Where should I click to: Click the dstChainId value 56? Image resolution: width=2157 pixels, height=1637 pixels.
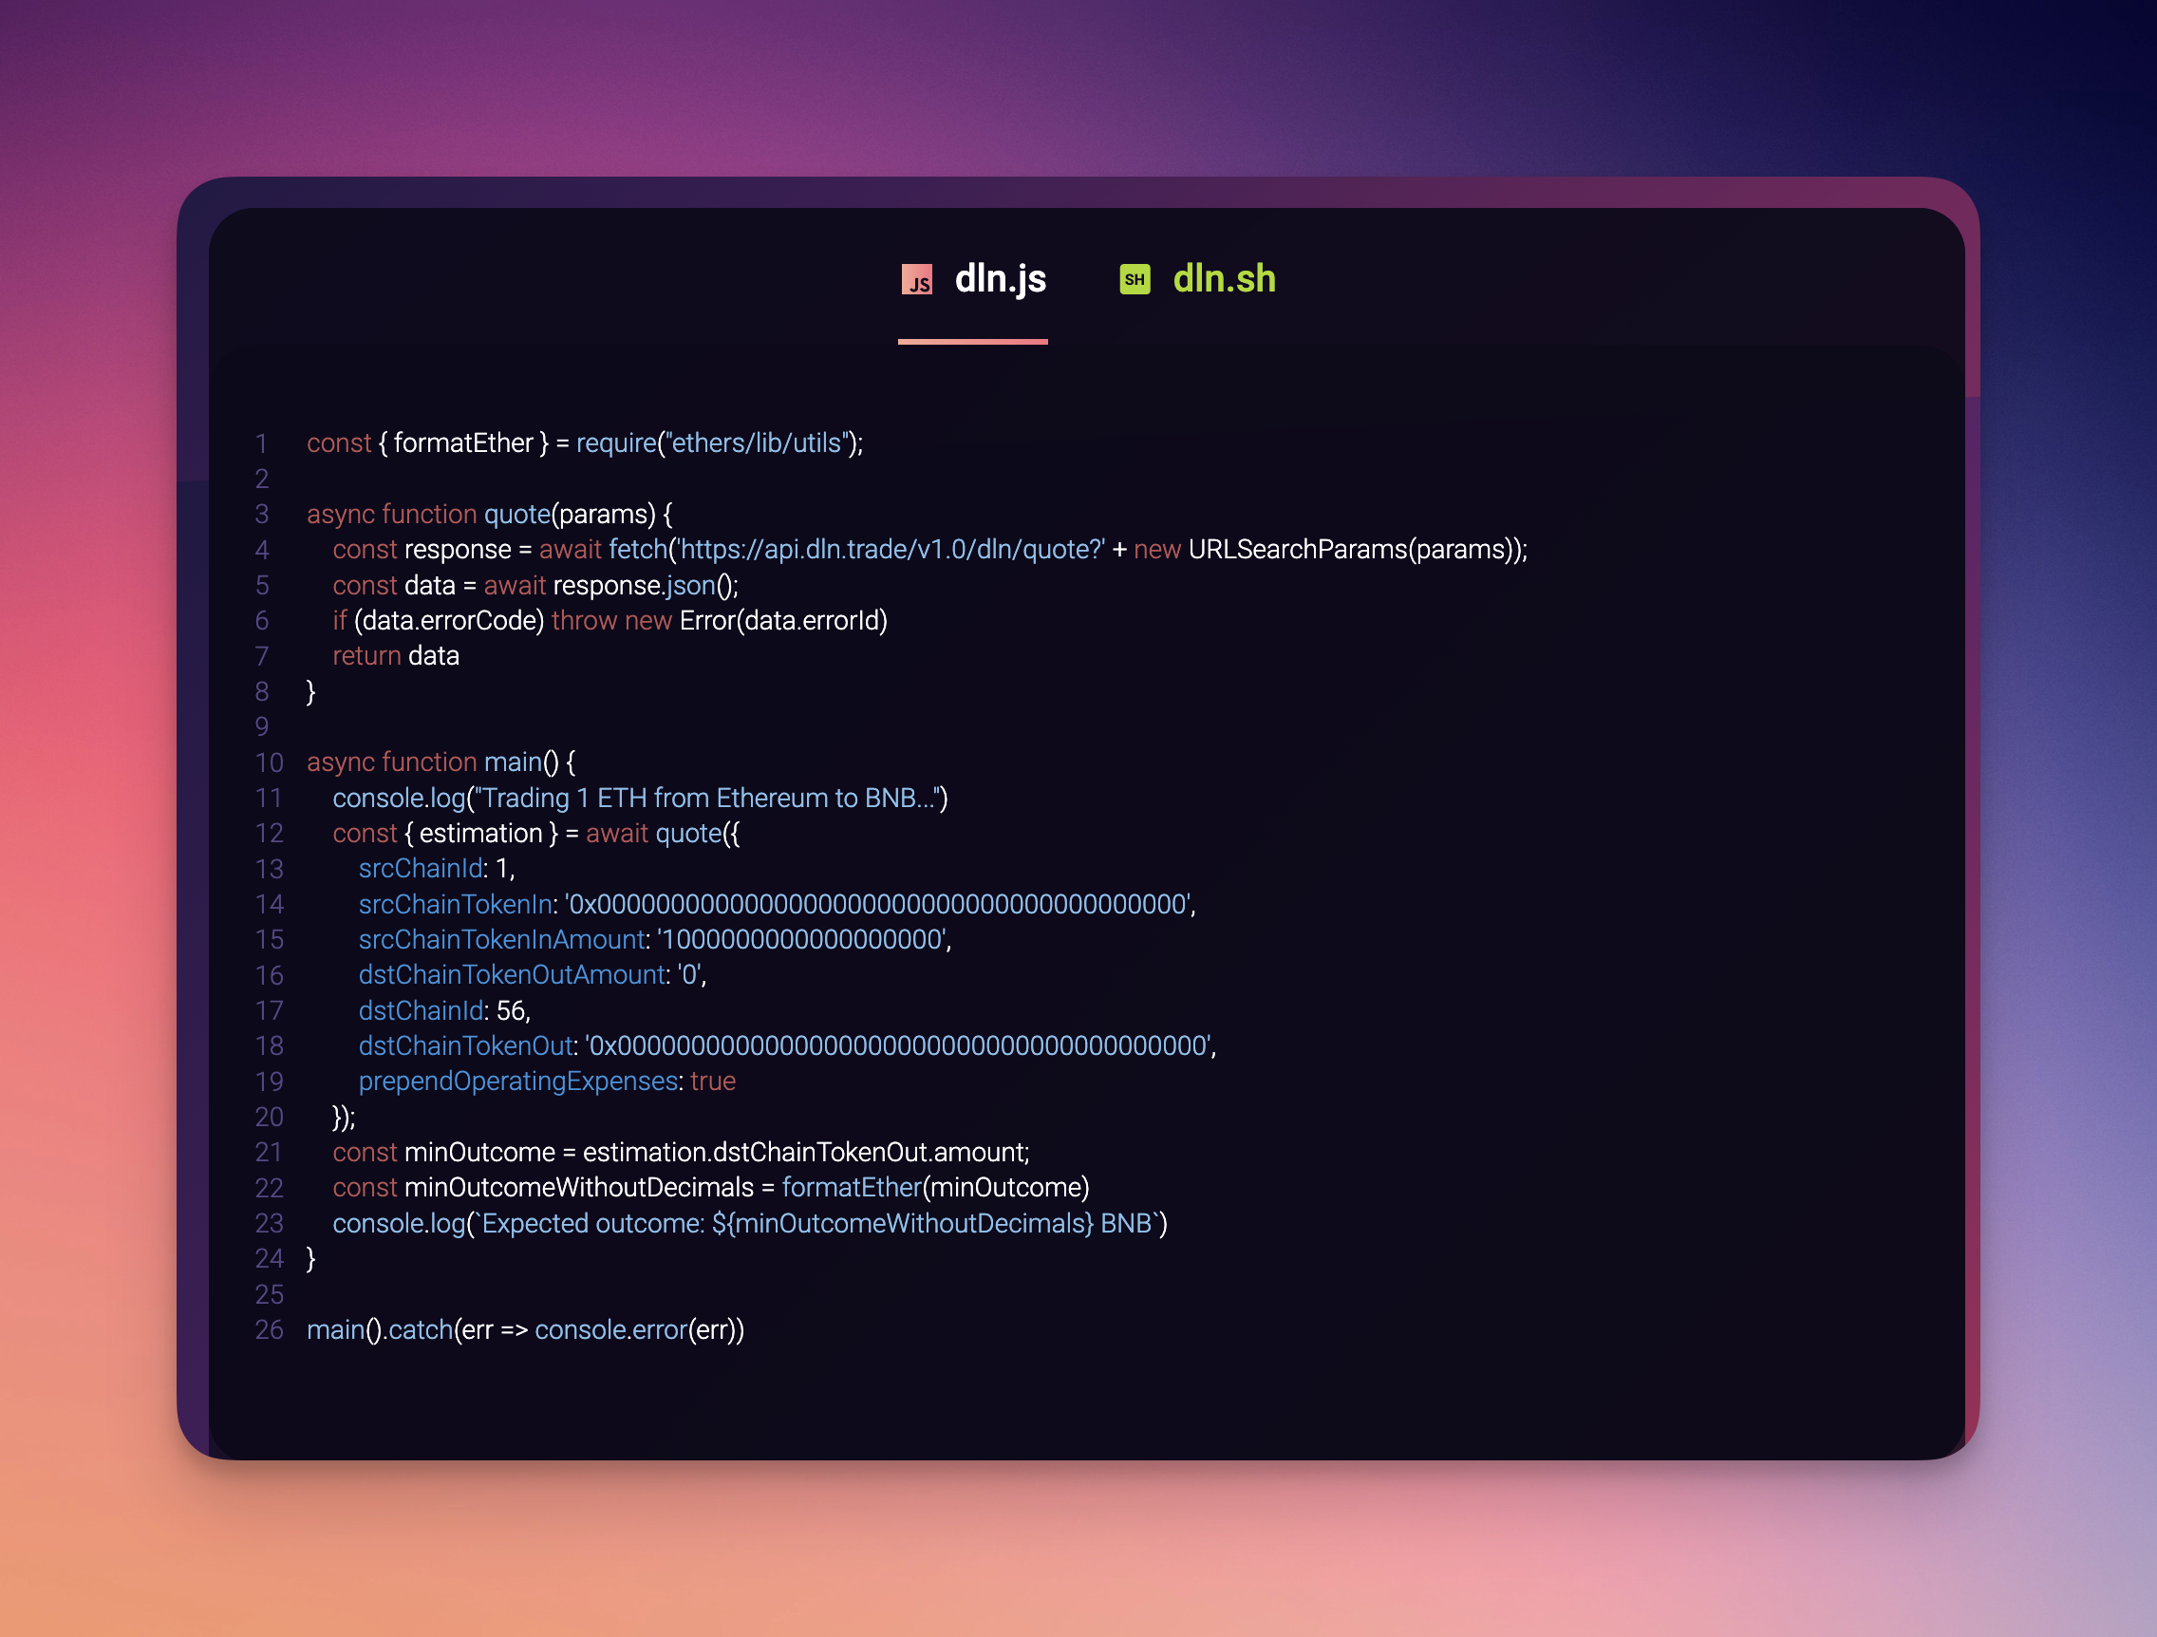510,1011
